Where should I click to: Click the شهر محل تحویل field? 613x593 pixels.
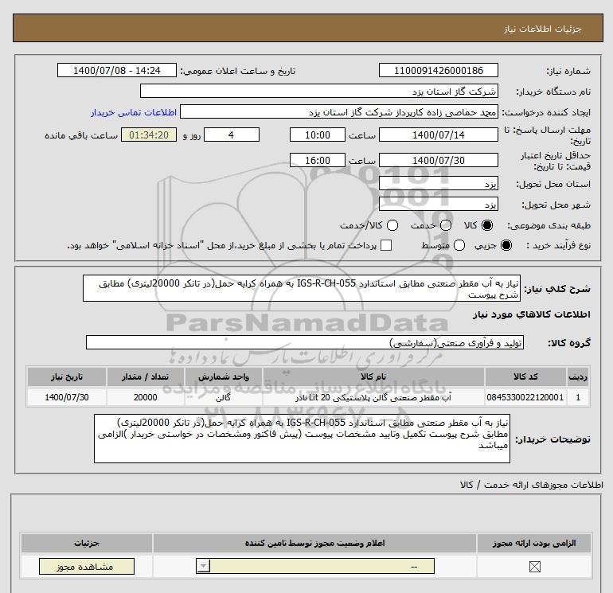click(x=438, y=204)
